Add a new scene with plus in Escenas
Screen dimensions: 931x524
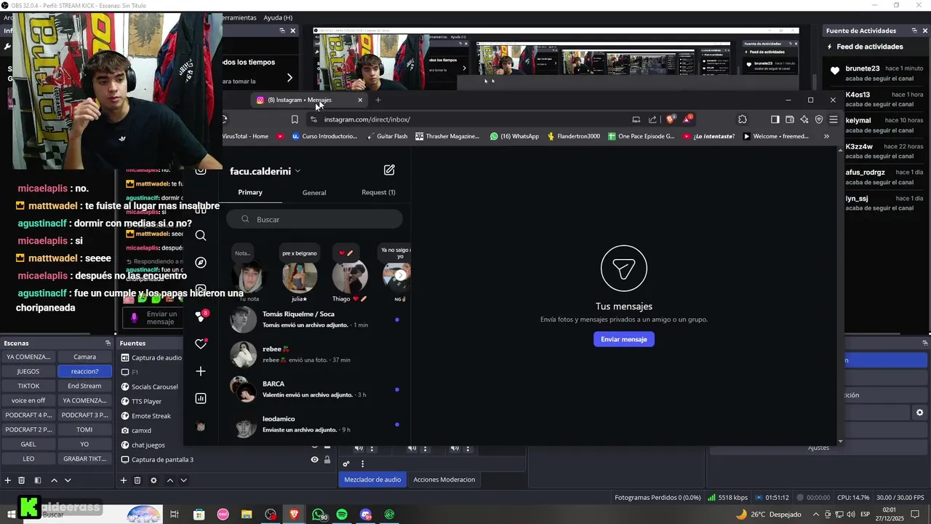(8, 480)
